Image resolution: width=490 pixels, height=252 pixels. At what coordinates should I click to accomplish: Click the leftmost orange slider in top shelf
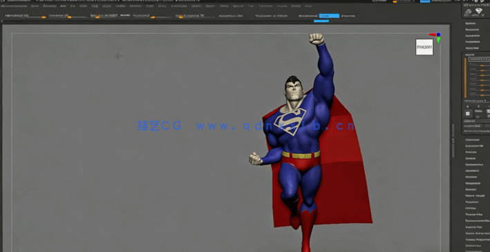click(44, 17)
